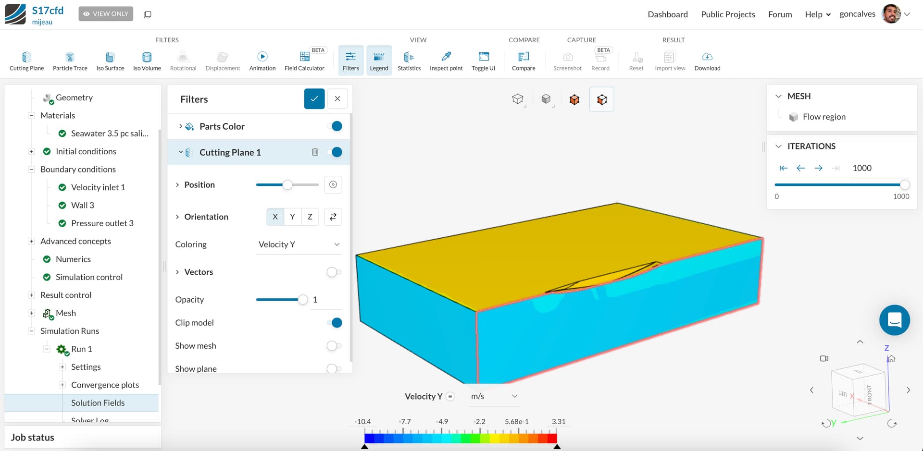Open Statistics view
This screenshot has height=451, width=923.
pyautogui.click(x=409, y=61)
